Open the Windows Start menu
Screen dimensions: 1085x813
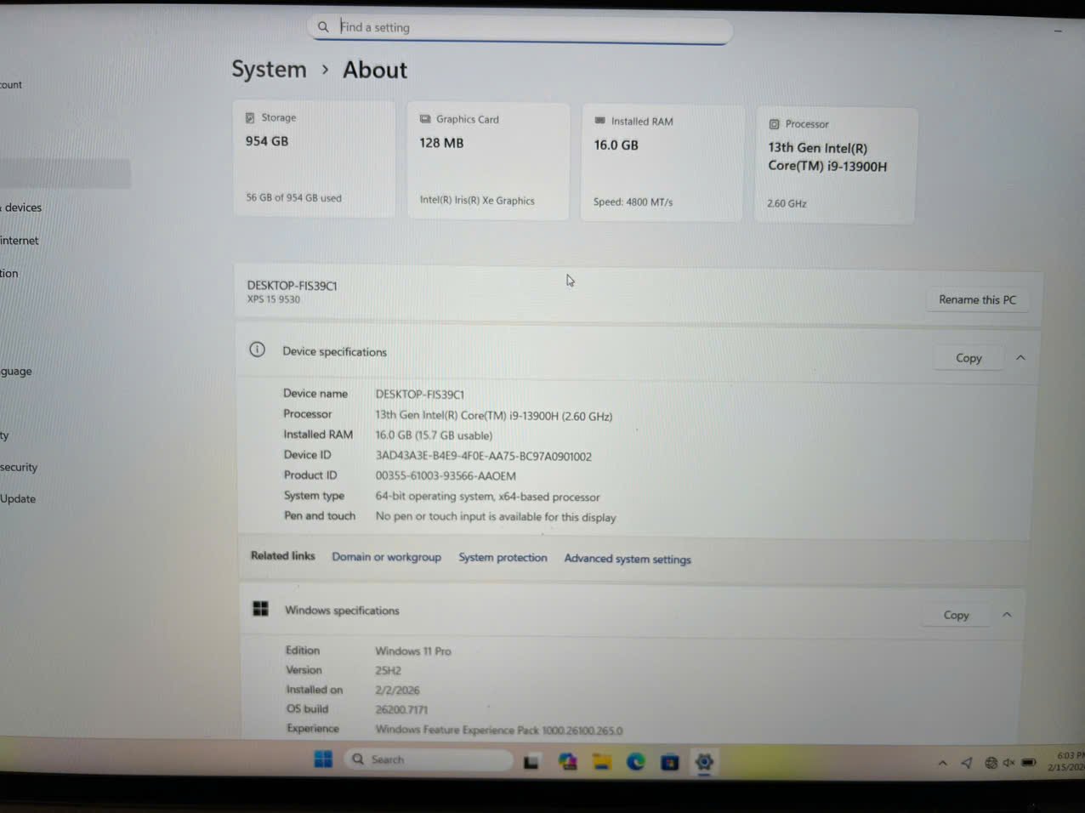click(323, 759)
